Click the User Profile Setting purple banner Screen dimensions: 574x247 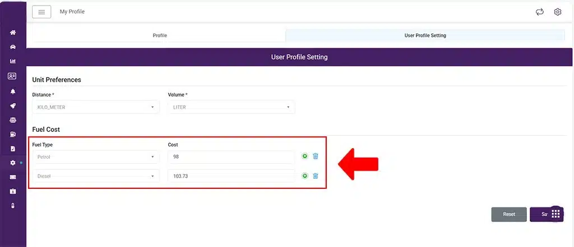[x=299, y=58]
